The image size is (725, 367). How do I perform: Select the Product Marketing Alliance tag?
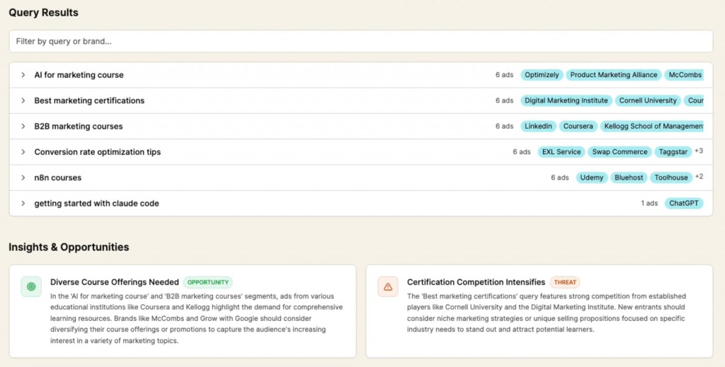point(614,75)
